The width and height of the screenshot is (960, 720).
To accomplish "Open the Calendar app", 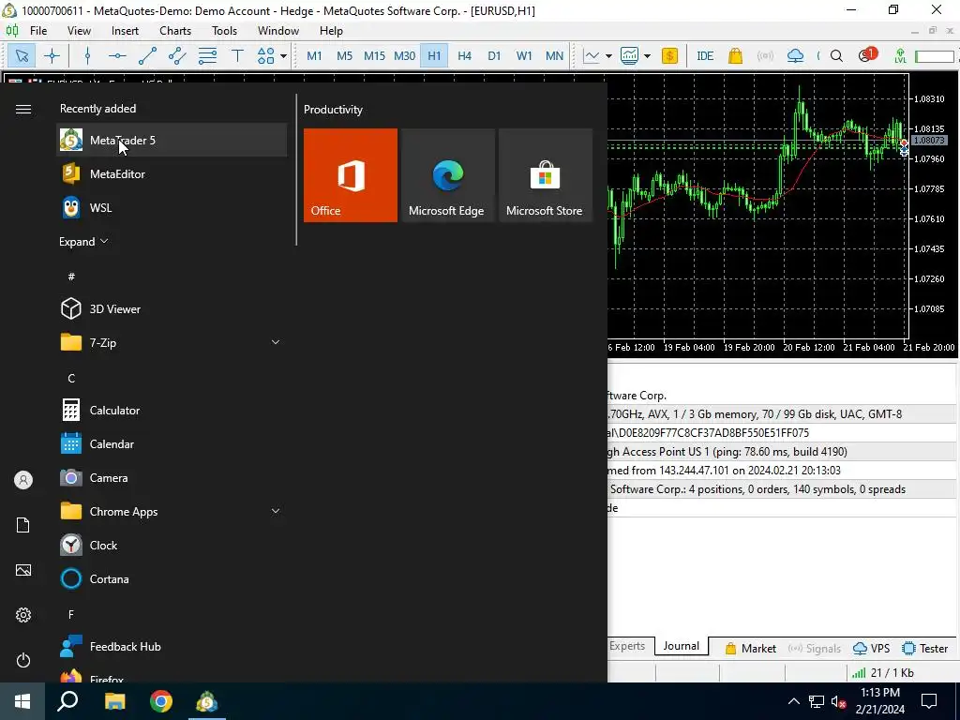I will pos(172,443).
